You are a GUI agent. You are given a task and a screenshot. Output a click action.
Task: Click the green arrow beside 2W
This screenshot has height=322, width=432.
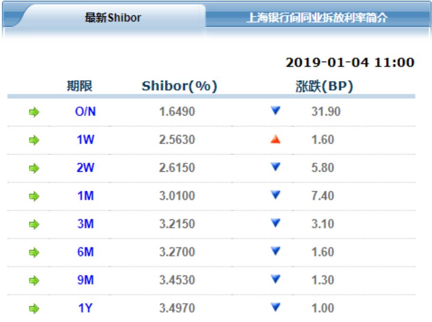pyautogui.click(x=34, y=168)
